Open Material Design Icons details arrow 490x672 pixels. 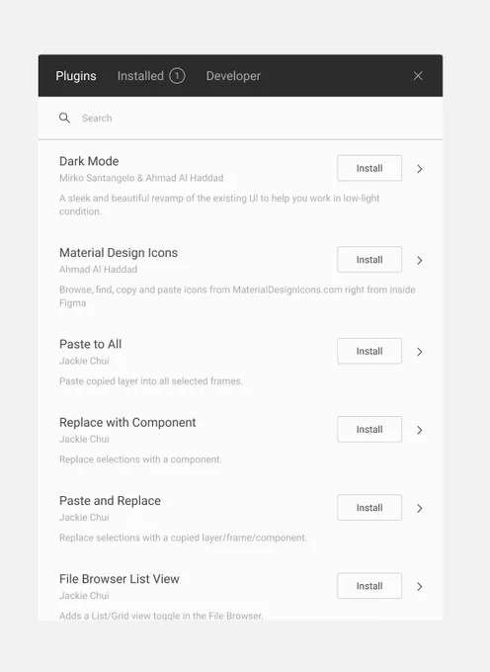[x=420, y=260]
